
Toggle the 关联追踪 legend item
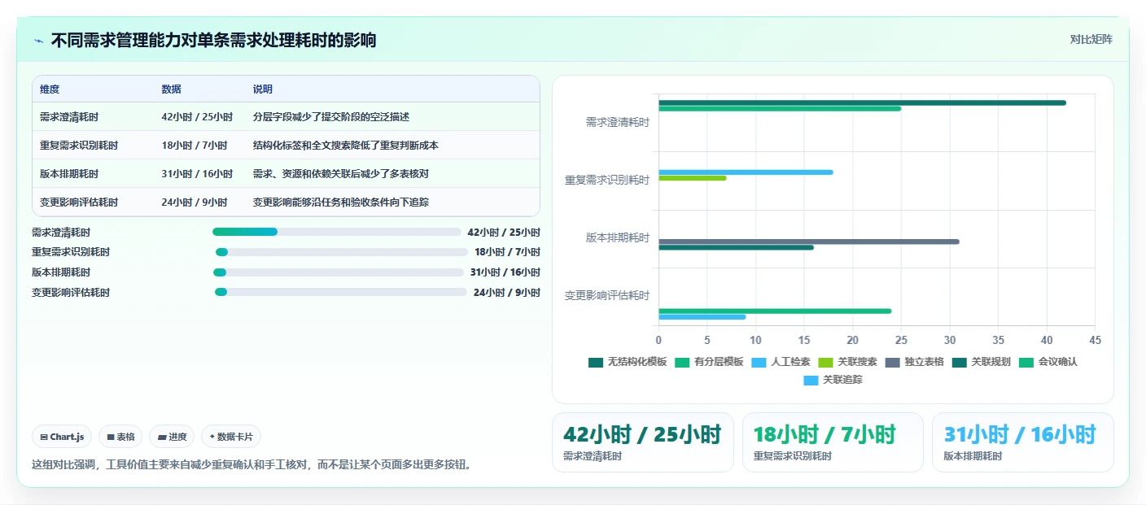click(x=833, y=380)
